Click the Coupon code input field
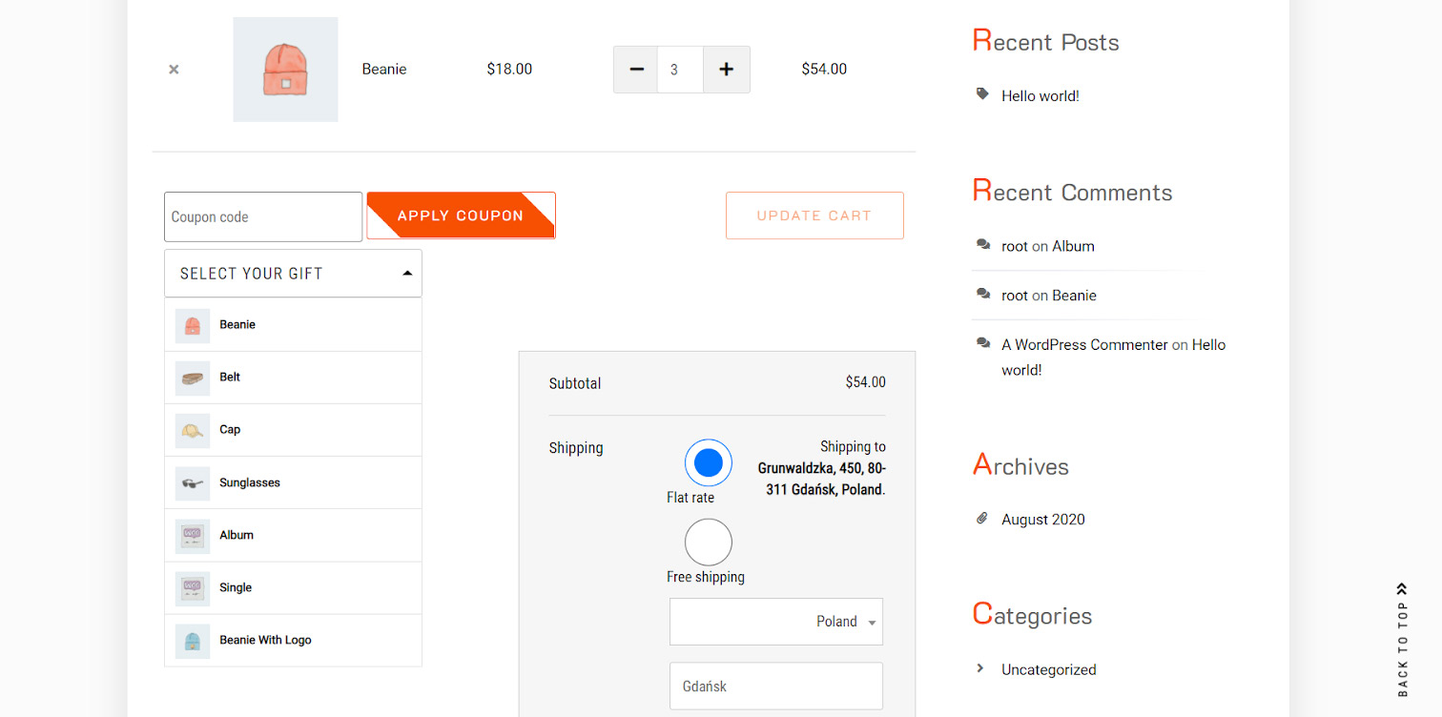Image resolution: width=1442 pixels, height=717 pixels. (263, 217)
